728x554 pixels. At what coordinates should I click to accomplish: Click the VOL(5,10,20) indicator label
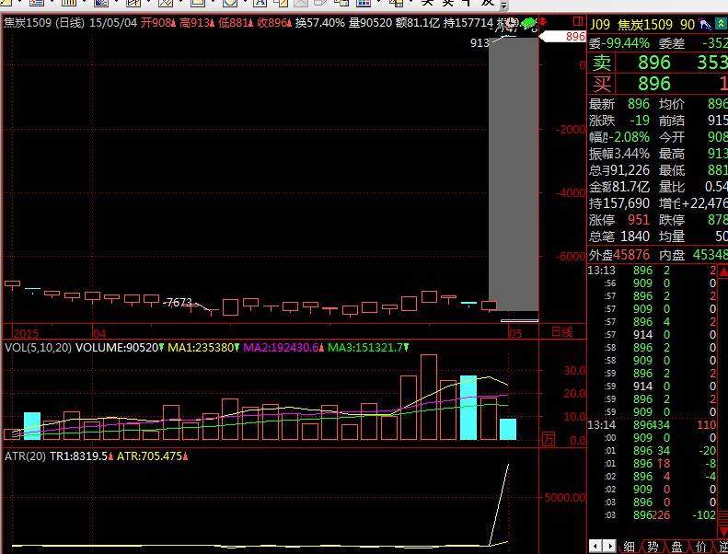click(x=37, y=348)
